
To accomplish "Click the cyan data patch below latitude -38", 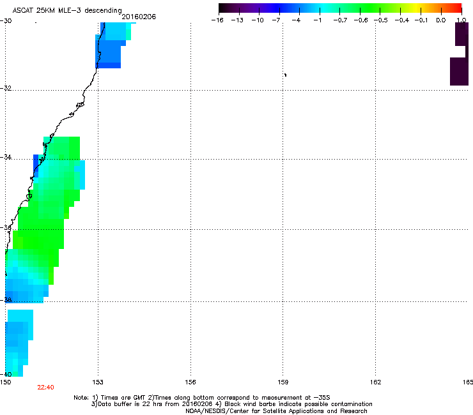I will tap(18, 343).
